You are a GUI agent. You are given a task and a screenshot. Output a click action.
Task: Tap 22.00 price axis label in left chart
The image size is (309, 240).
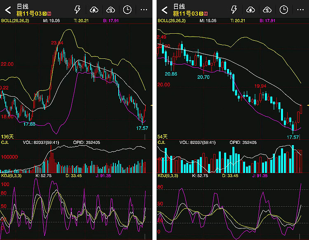point(7,64)
